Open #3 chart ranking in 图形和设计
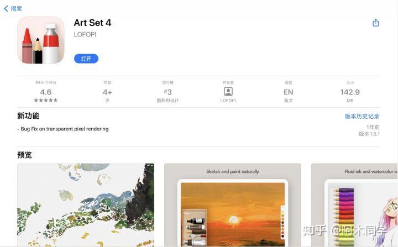Image resolution: width=398 pixels, height=247 pixels. tap(167, 92)
